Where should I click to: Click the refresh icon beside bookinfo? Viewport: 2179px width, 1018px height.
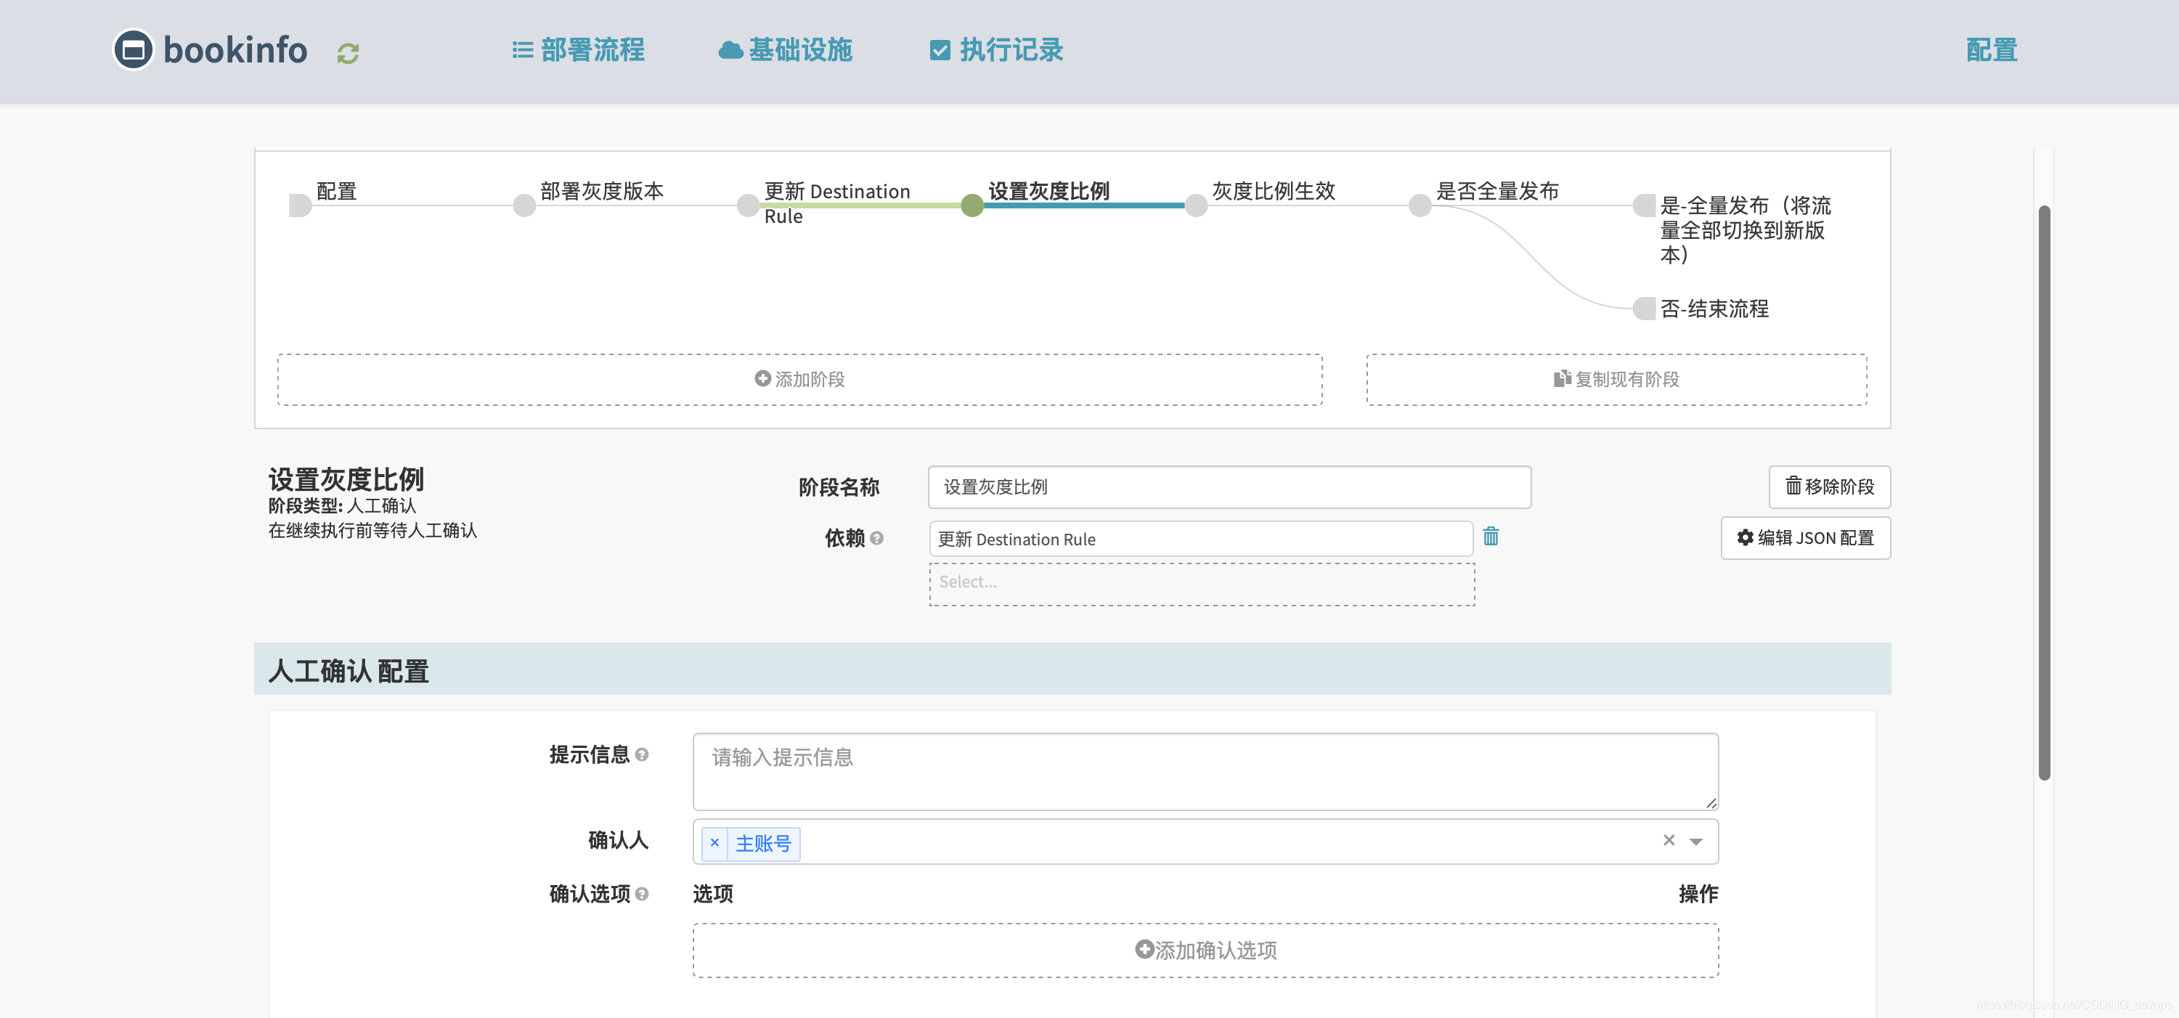[348, 53]
